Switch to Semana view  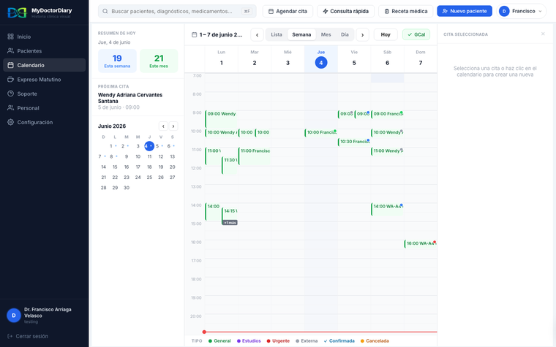[x=301, y=35]
